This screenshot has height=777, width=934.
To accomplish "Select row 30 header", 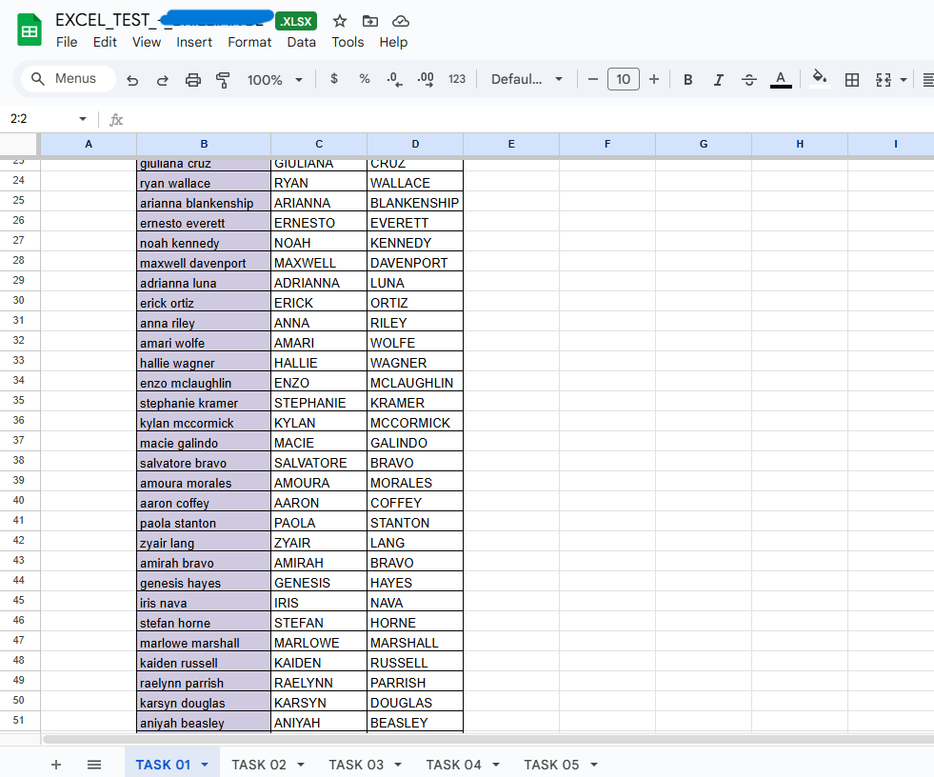I will point(19,300).
